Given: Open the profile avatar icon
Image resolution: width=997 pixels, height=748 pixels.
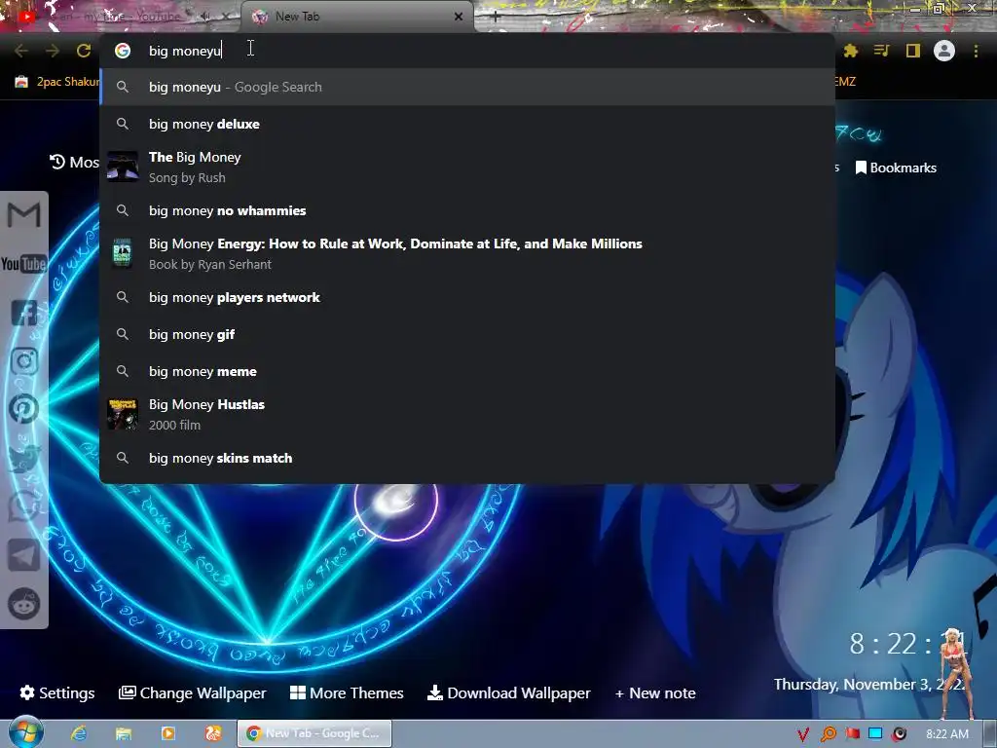Looking at the screenshot, I should [x=944, y=51].
